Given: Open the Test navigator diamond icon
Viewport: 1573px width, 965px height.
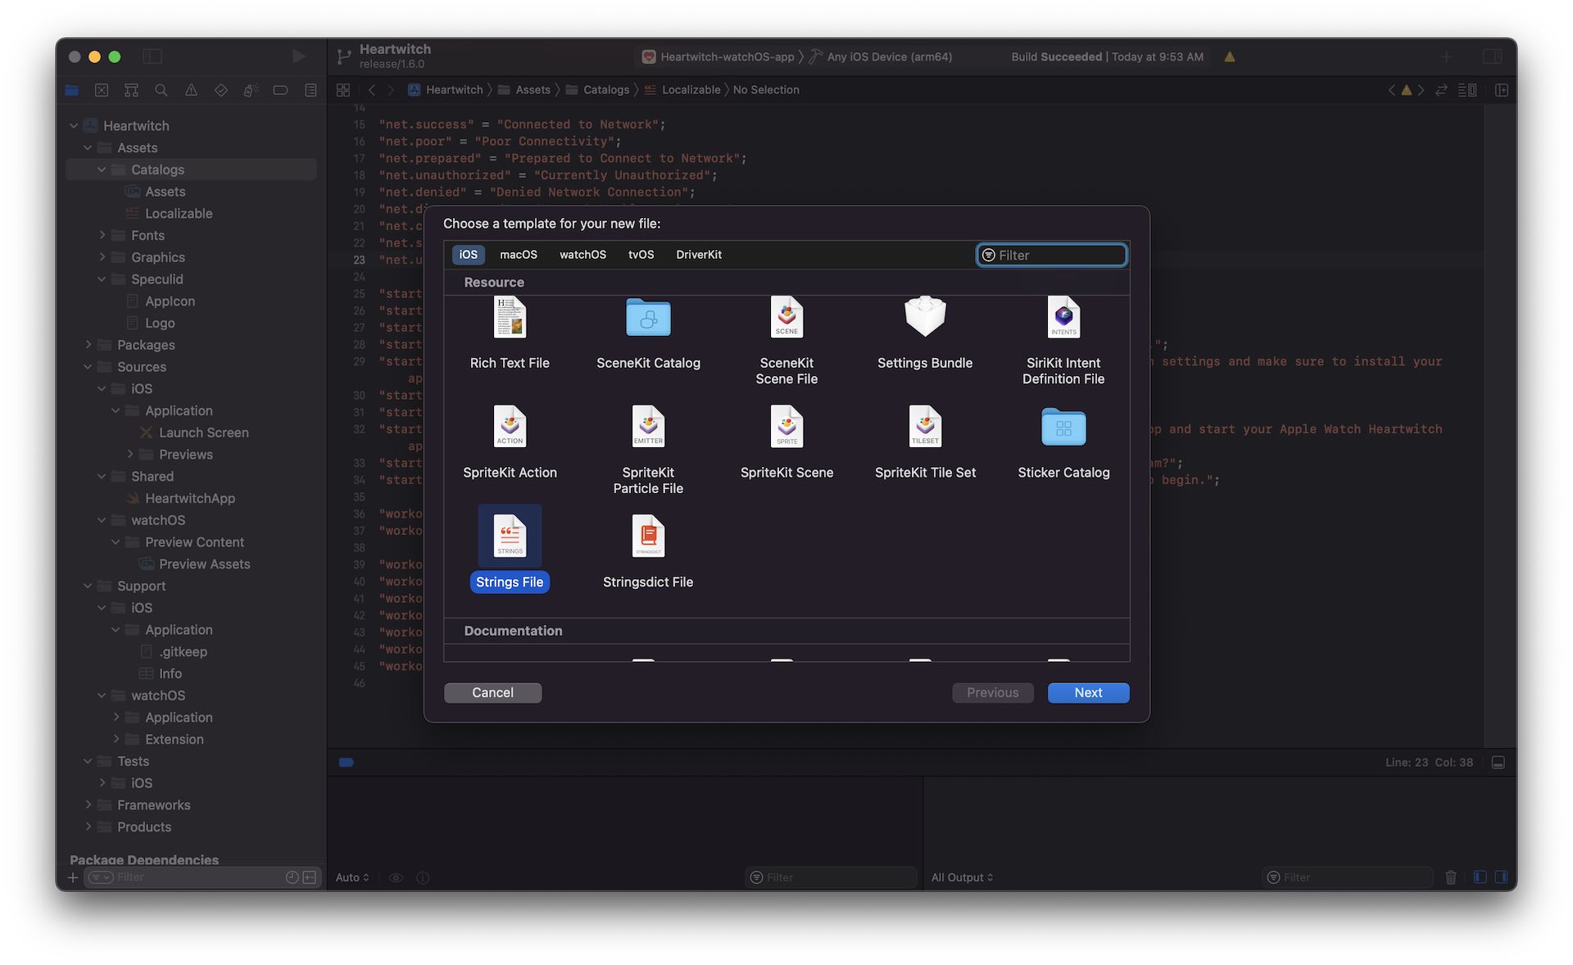Looking at the screenshot, I should click(221, 90).
